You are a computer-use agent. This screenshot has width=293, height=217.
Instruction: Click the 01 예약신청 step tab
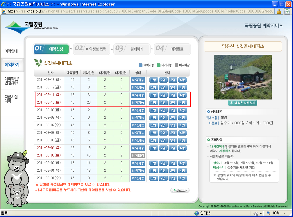coord(51,49)
